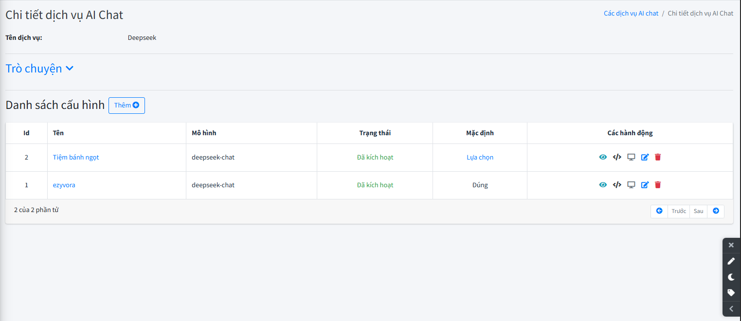Click the Trạng thái column header
Screen dimensions: 741x321
[x=375, y=133]
